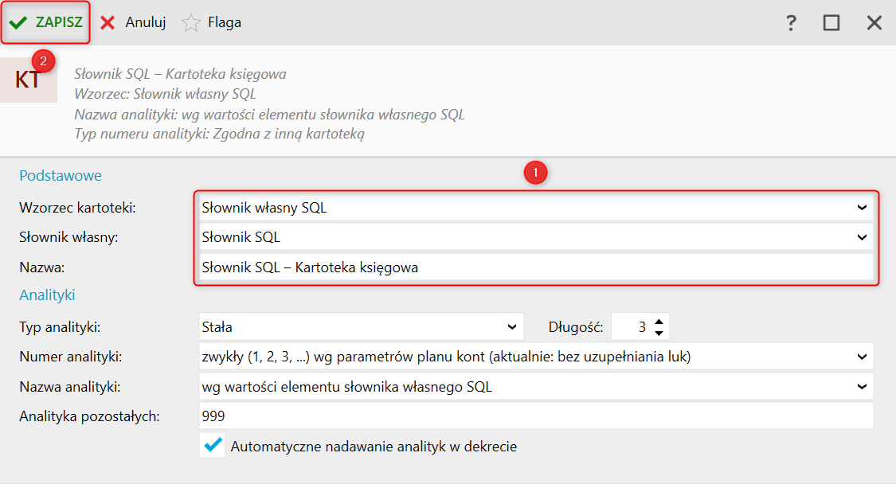Open the Słownik własny dropdown
The height and width of the screenshot is (484, 896).
(x=861, y=237)
